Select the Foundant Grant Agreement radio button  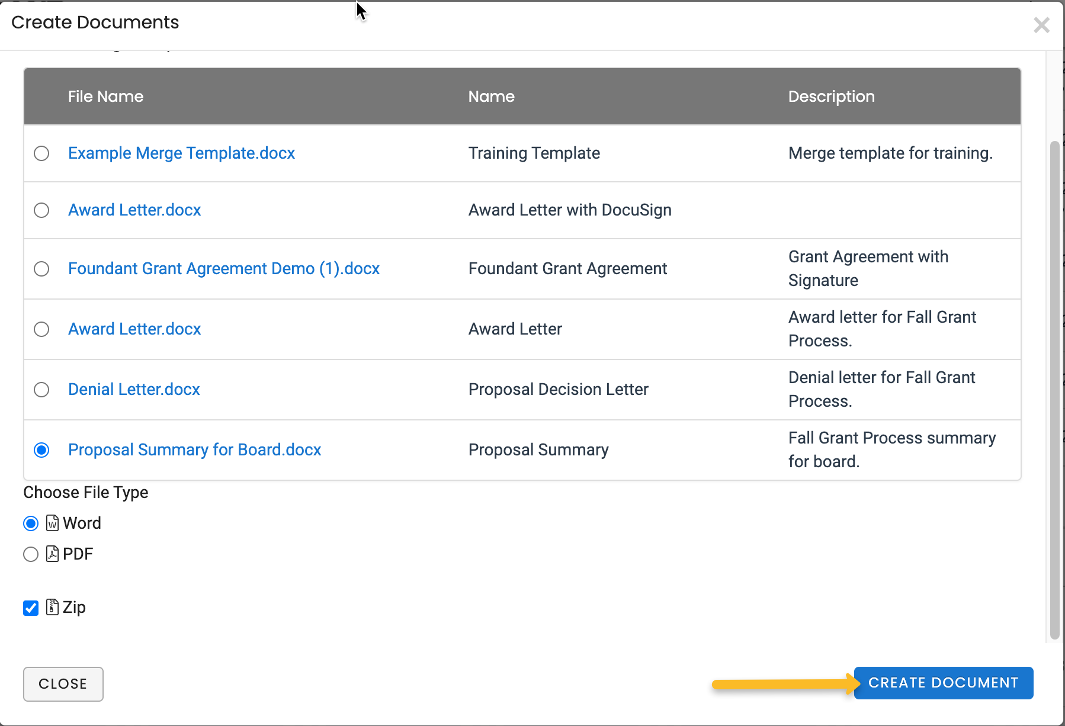tap(41, 269)
